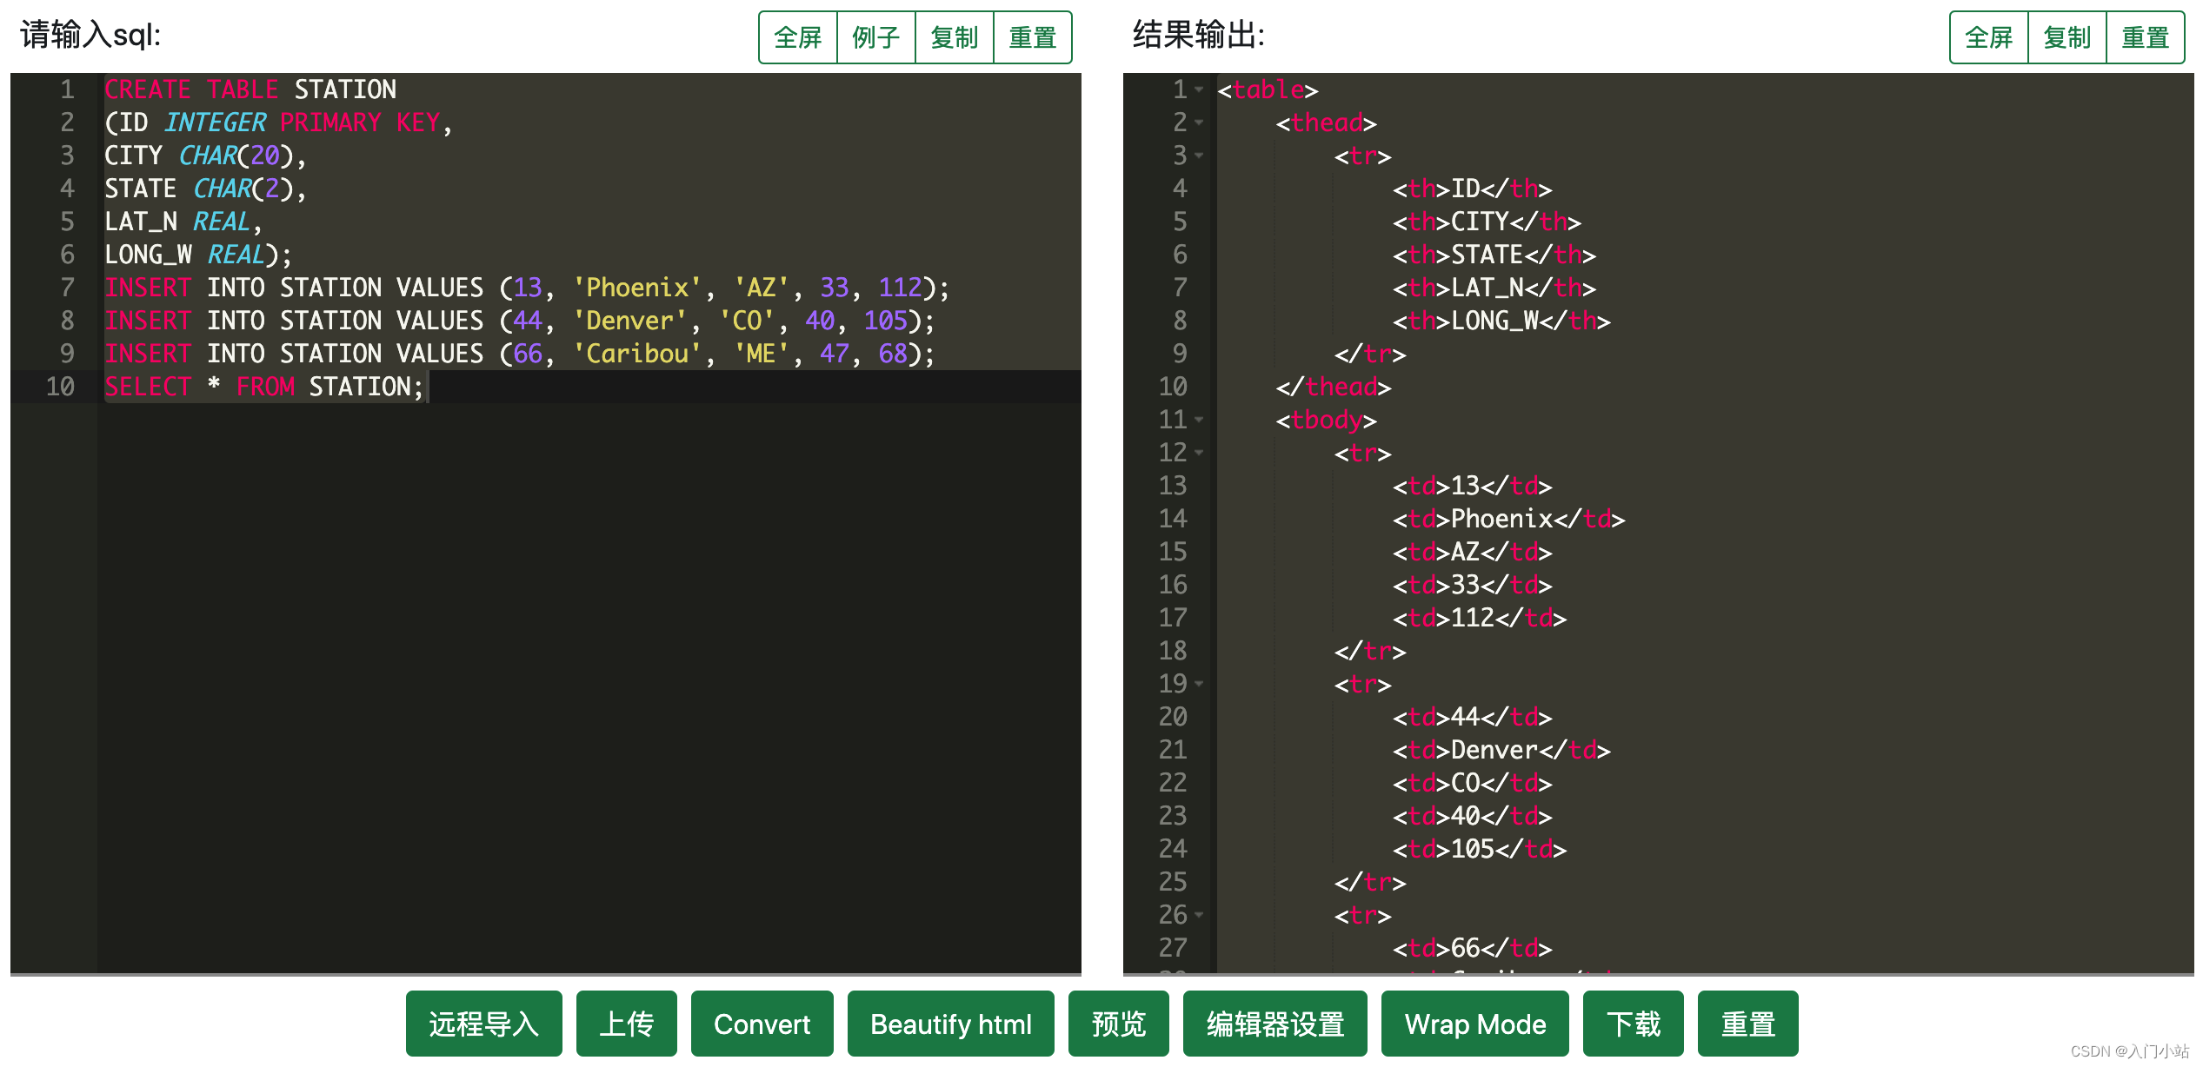The width and height of the screenshot is (2203, 1067).
Task: Enter fullscreen with 全屏 on SQL panel
Action: 797,37
